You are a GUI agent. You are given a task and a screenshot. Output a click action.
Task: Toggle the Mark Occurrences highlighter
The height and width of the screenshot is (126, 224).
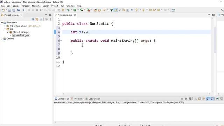(116, 10)
